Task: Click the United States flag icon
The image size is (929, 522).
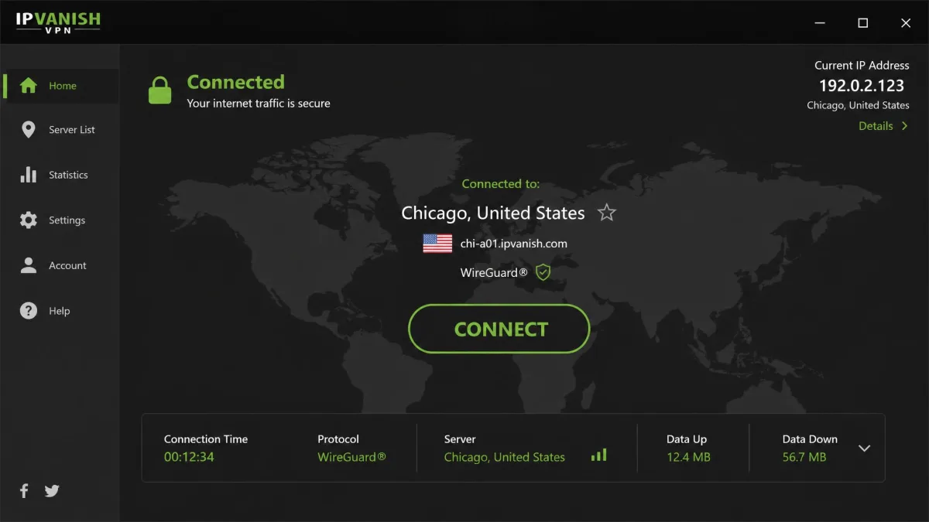Action: [x=437, y=244]
